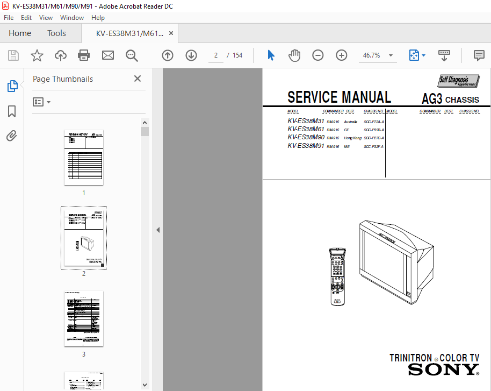
Task: Select page 1 thumbnail
Action: click(x=84, y=158)
